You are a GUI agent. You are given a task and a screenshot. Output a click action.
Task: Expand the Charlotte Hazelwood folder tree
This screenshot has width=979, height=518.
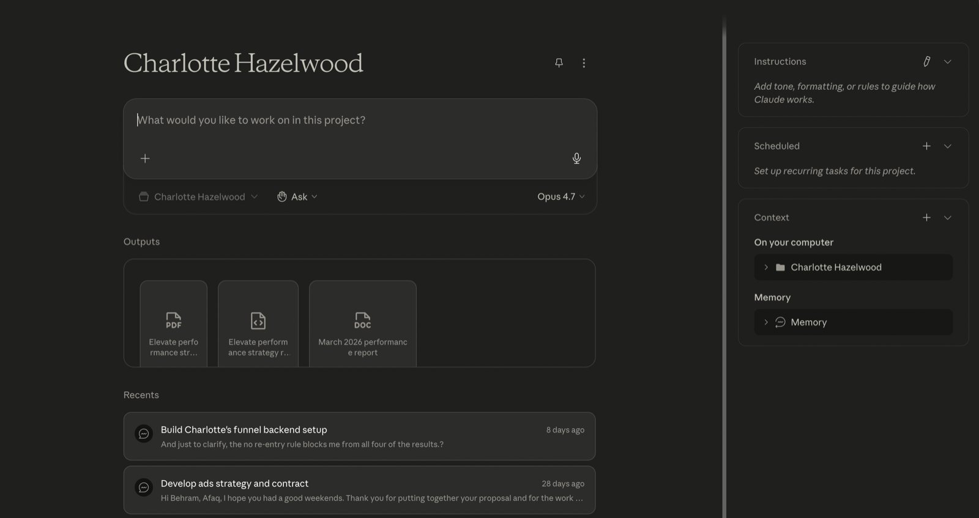(x=765, y=267)
